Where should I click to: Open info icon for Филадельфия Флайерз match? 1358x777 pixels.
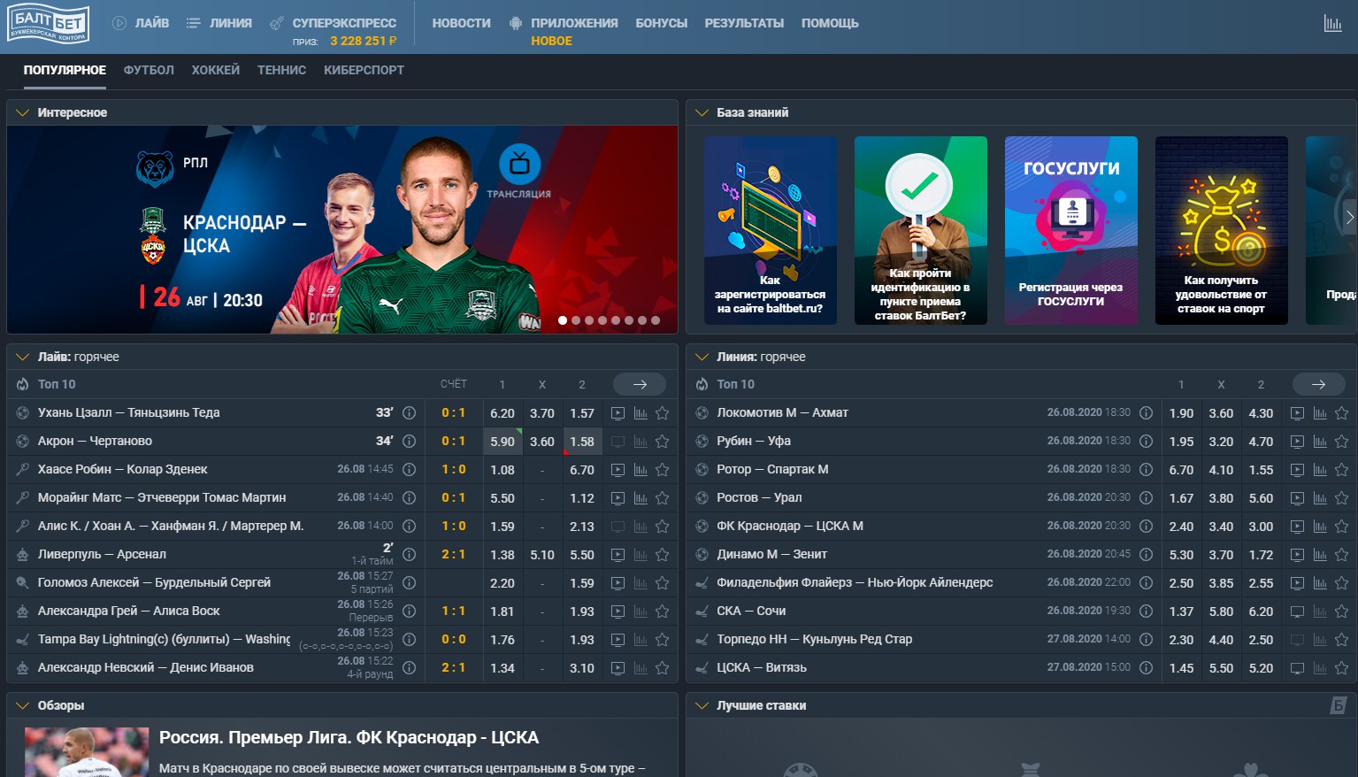[1146, 583]
